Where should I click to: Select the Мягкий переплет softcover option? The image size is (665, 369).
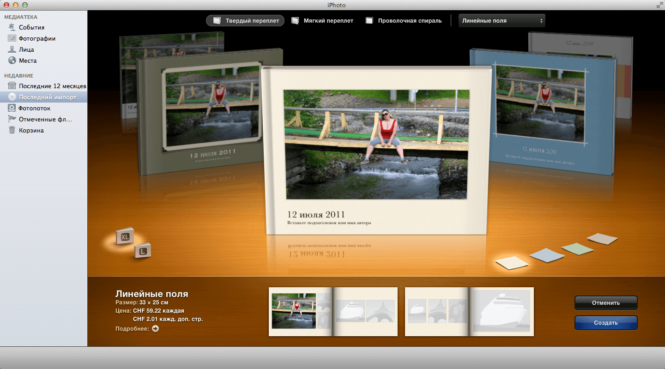point(323,21)
